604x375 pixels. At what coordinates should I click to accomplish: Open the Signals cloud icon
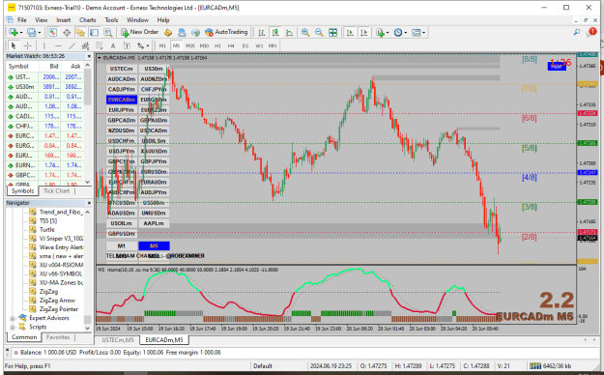[182, 32]
